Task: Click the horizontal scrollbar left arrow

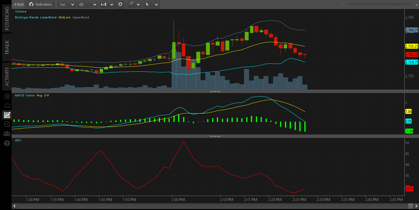Action: click(x=14, y=206)
